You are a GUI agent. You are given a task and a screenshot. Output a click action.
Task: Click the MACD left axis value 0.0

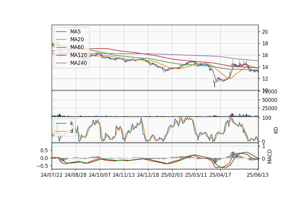click(44, 158)
